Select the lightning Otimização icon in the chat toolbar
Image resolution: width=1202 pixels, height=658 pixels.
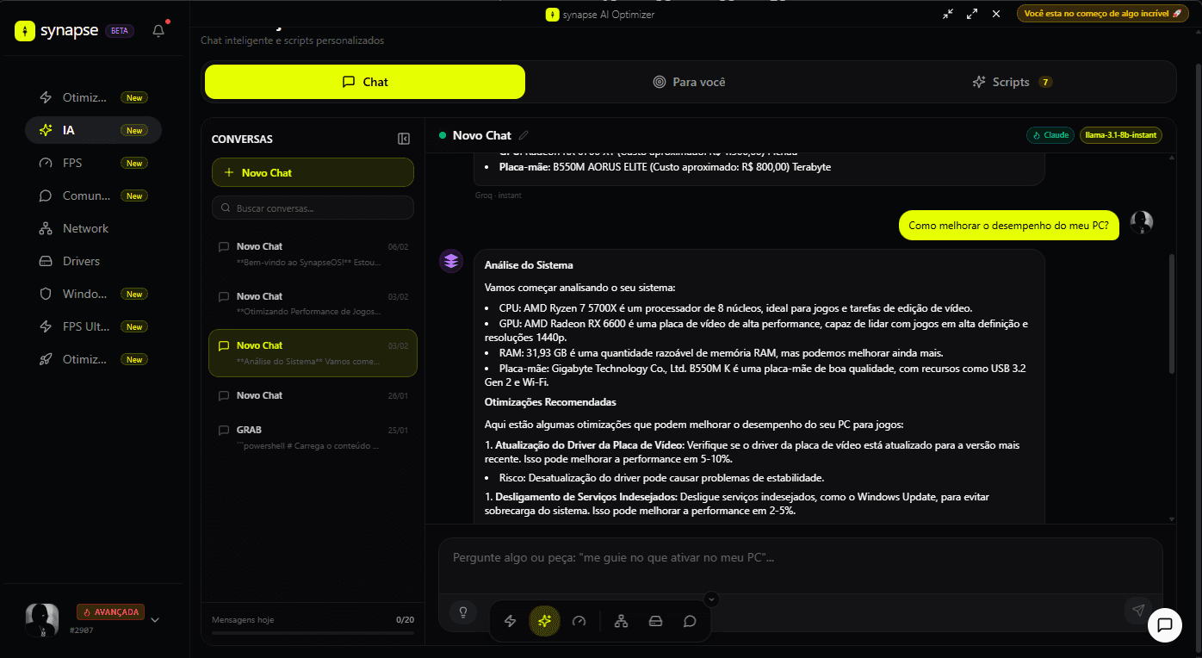click(510, 620)
